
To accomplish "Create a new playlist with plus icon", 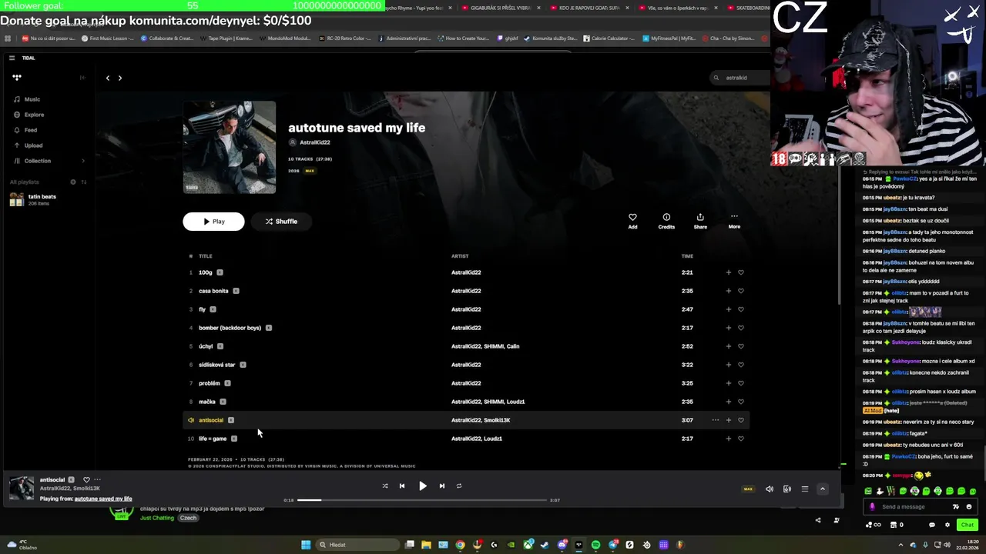I will click(x=73, y=182).
